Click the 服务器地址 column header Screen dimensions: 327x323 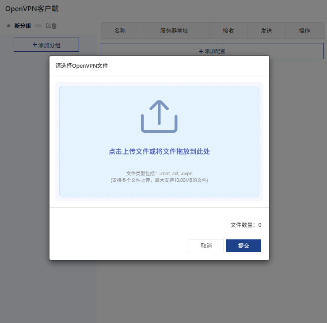pyautogui.click(x=174, y=31)
